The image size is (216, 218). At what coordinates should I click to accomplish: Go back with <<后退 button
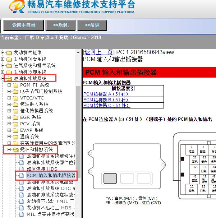[x=60, y=25]
